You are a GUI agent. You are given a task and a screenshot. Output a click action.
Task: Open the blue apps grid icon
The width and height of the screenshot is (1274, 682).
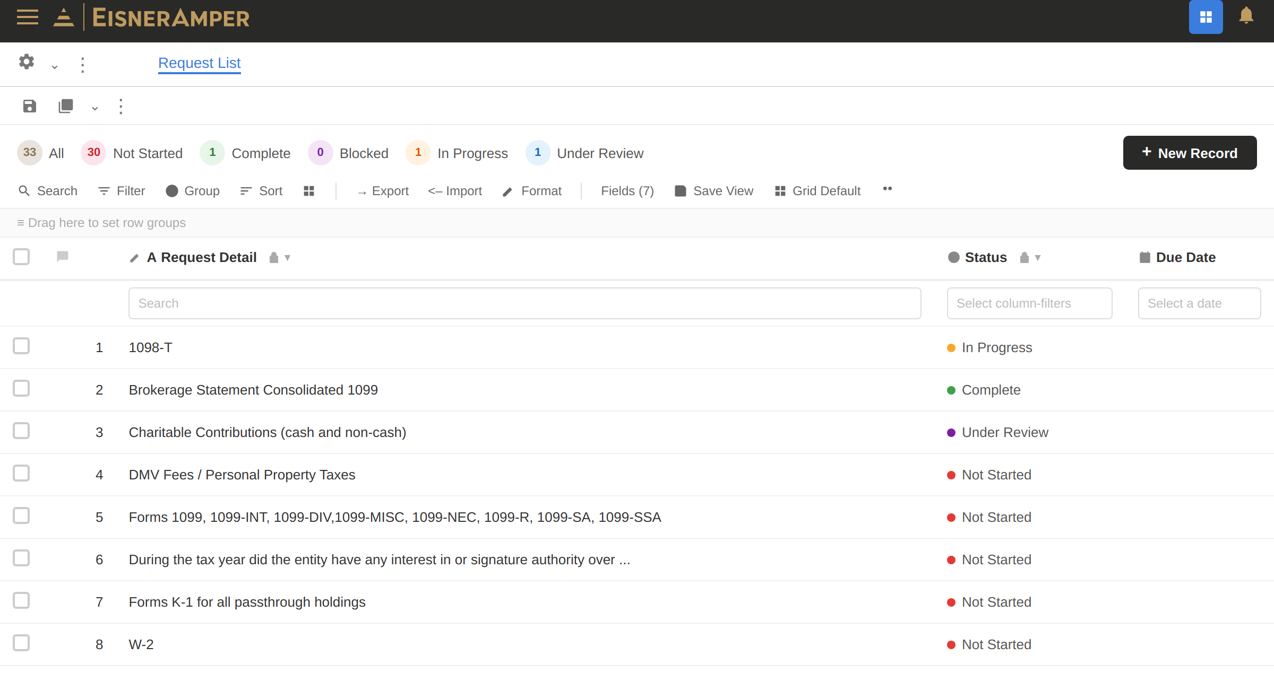tap(1206, 17)
